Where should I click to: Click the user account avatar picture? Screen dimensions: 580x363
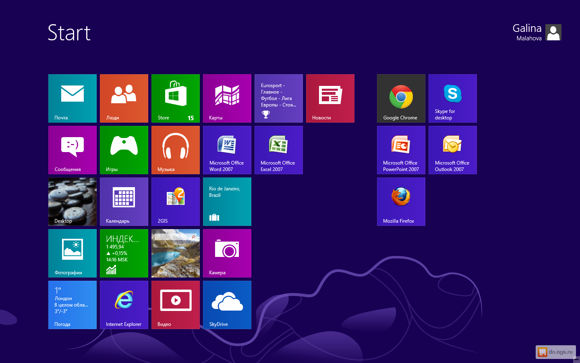click(x=553, y=32)
